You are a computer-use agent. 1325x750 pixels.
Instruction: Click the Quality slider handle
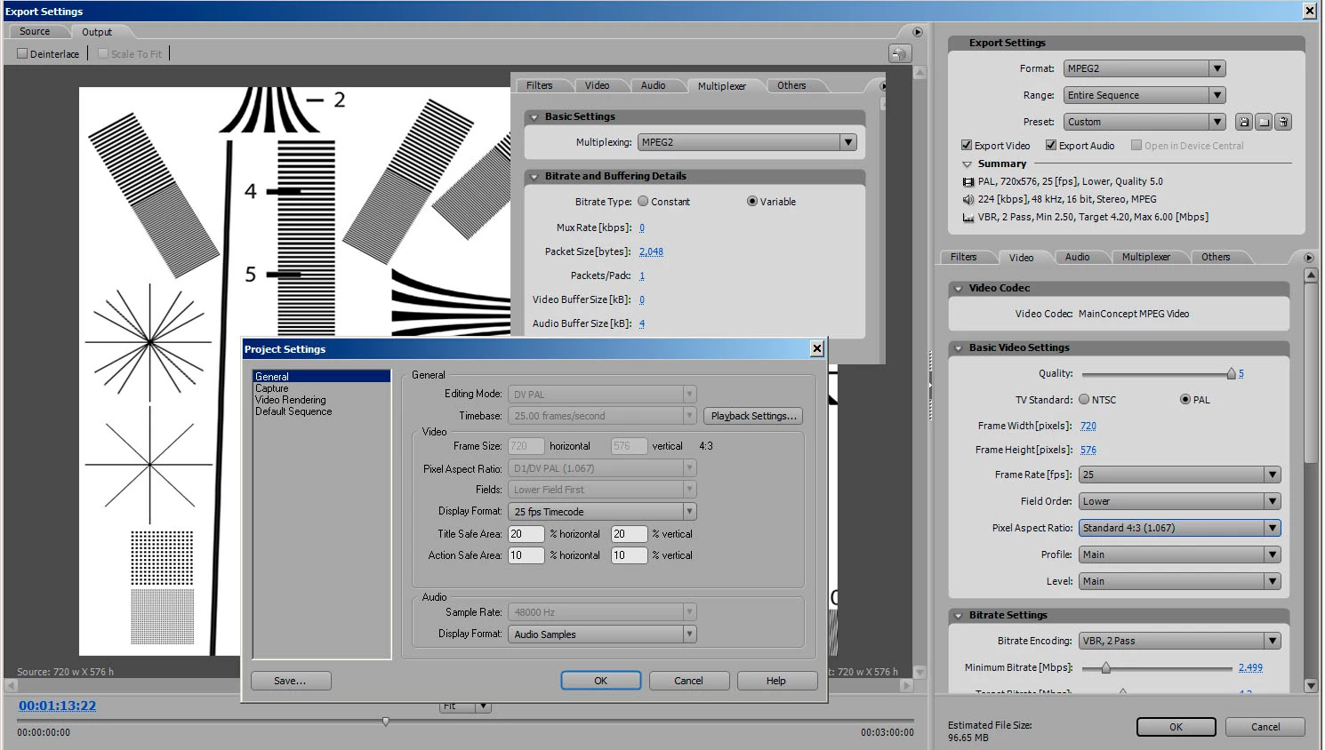1231,374
